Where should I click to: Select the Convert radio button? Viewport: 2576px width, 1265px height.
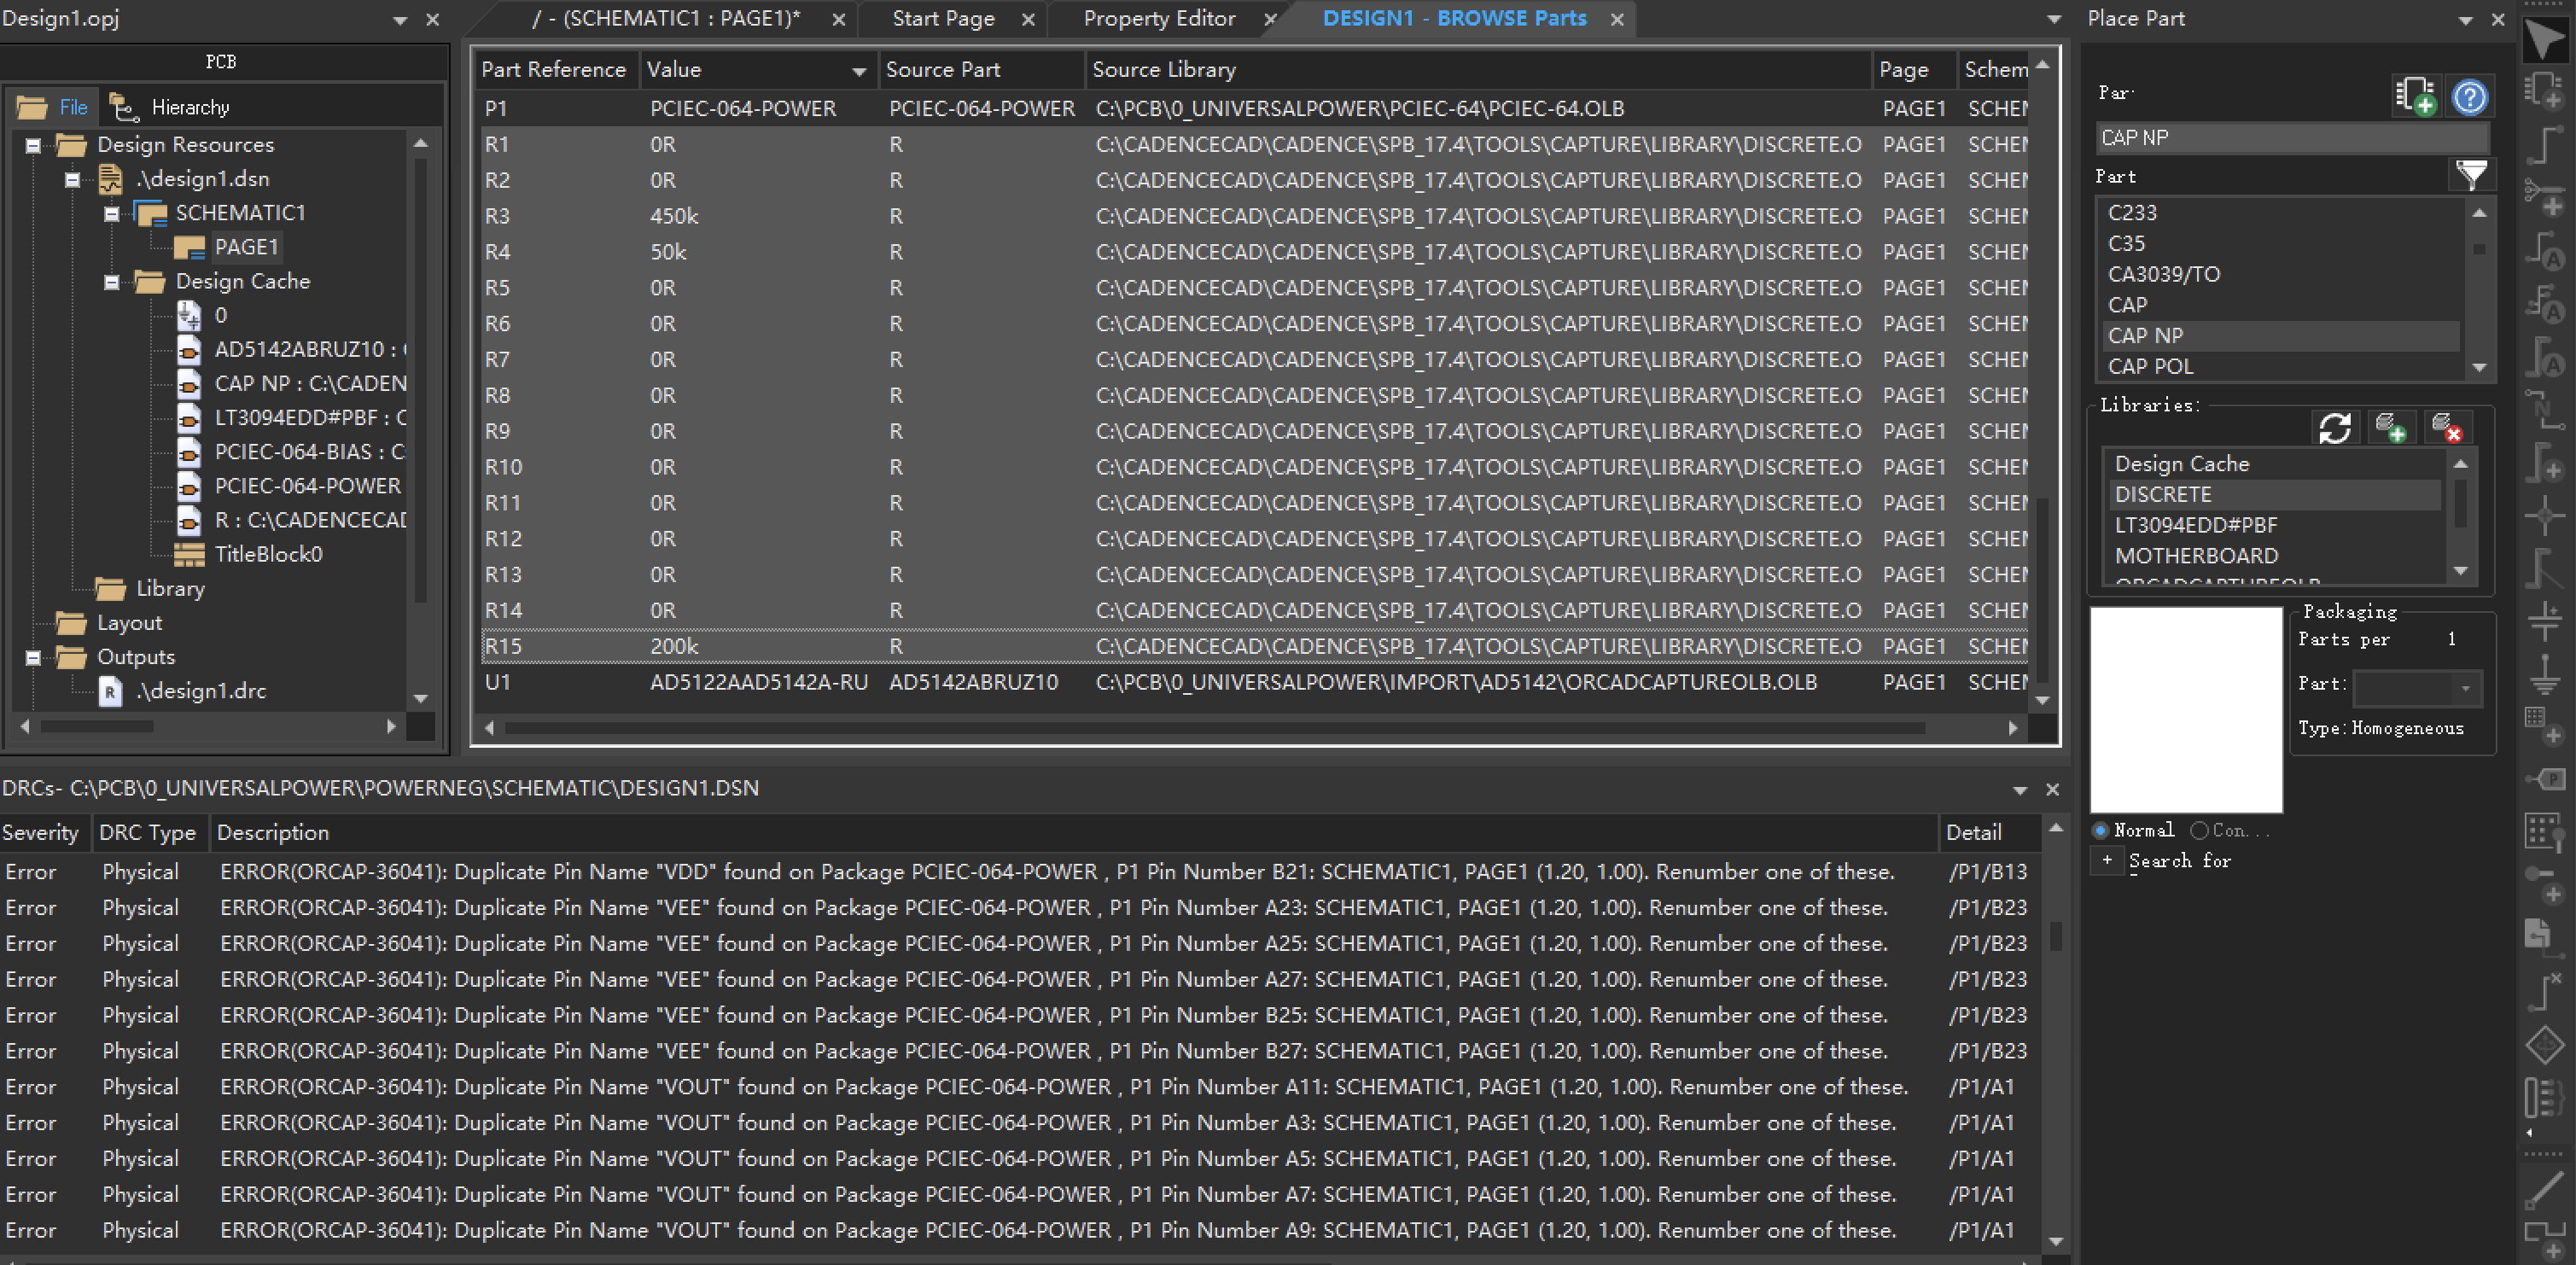[2199, 830]
